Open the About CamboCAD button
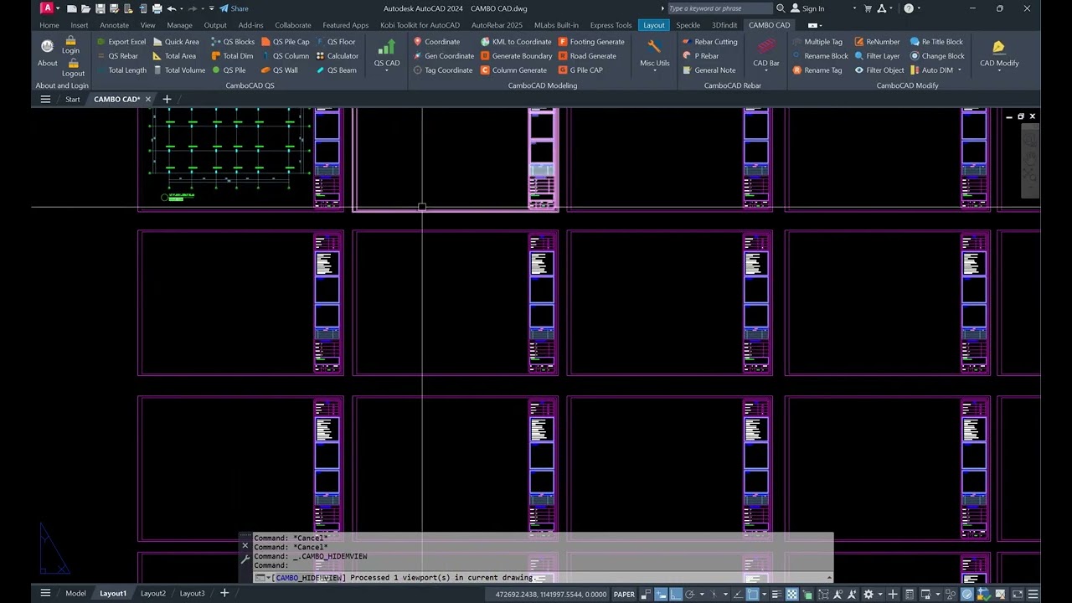1072x603 pixels. (48, 53)
